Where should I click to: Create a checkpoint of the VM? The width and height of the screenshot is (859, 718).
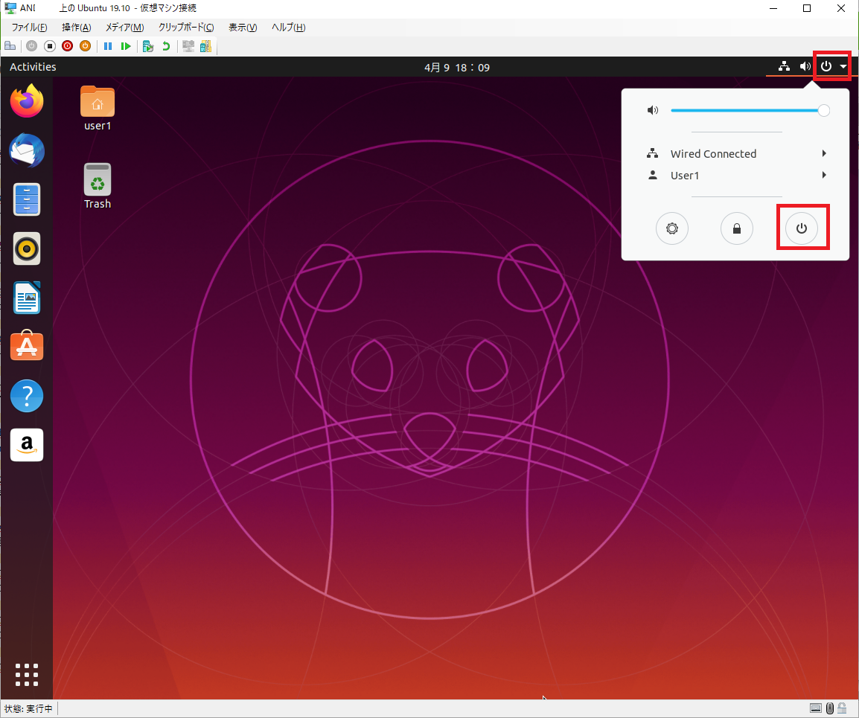[x=148, y=46]
